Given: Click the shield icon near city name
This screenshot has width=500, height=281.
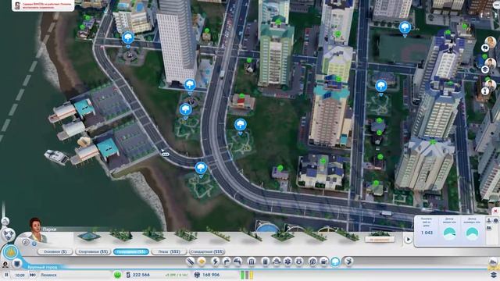Looking at the screenshot, I should coord(17,264).
